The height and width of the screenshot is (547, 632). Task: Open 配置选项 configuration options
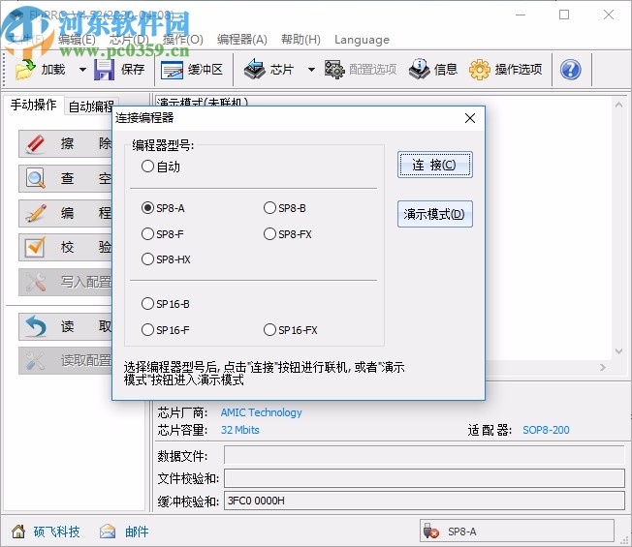tap(361, 70)
